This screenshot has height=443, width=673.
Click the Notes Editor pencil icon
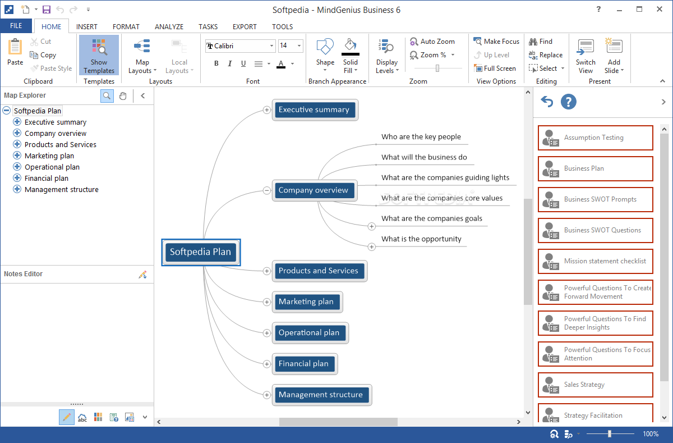pyautogui.click(x=142, y=275)
